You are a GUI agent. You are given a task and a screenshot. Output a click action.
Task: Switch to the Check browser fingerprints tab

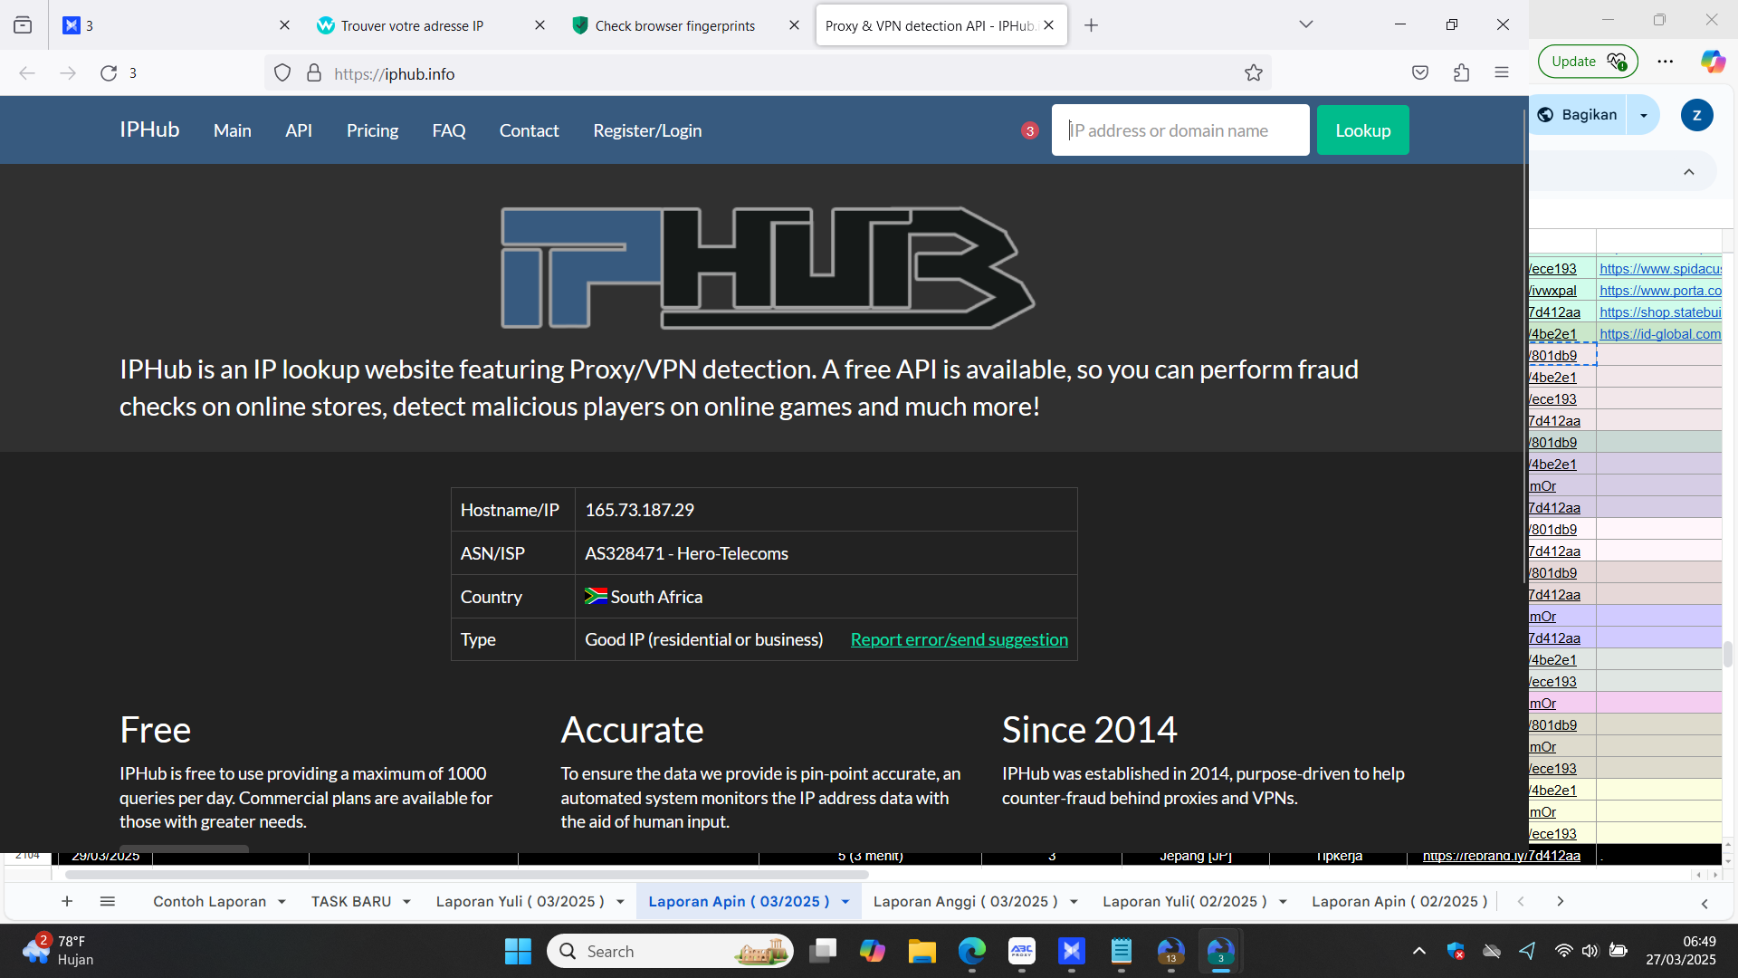[674, 25]
